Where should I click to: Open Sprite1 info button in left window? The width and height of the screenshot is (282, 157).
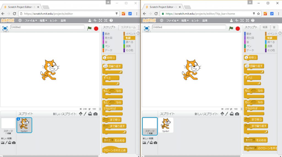(x=18, y=119)
